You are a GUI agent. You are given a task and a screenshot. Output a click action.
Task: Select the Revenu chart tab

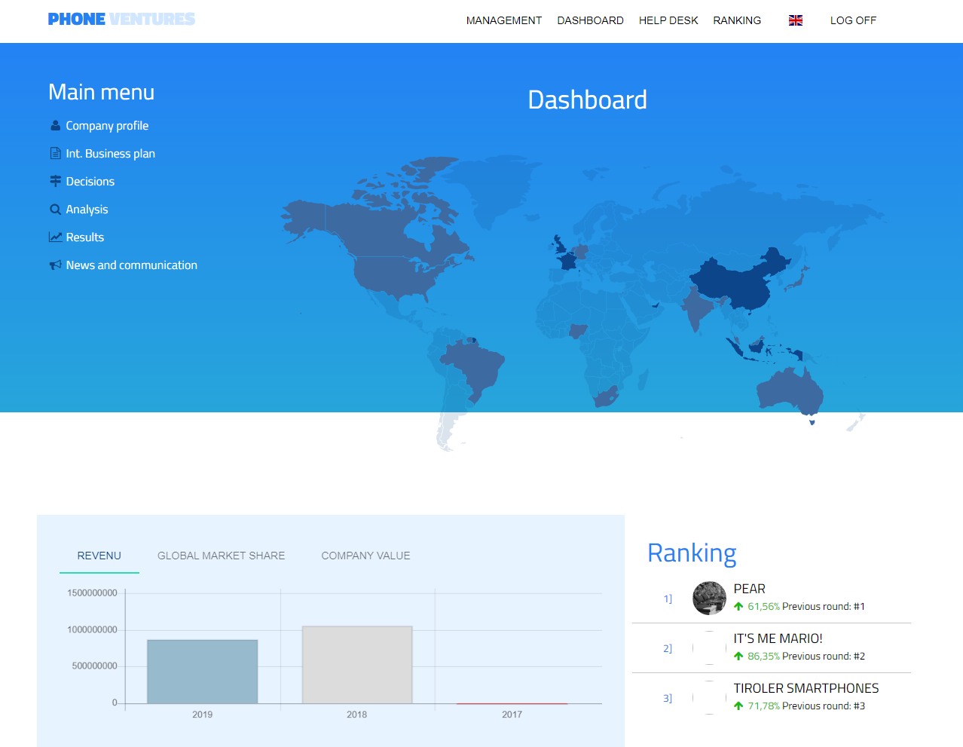pyautogui.click(x=99, y=556)
